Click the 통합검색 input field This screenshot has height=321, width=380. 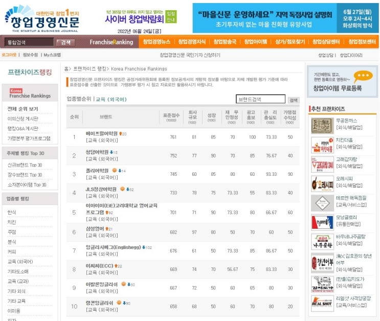29,42
